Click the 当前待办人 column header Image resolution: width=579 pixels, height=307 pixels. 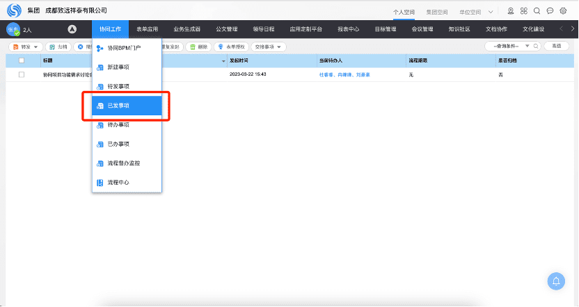coord(331,60)
